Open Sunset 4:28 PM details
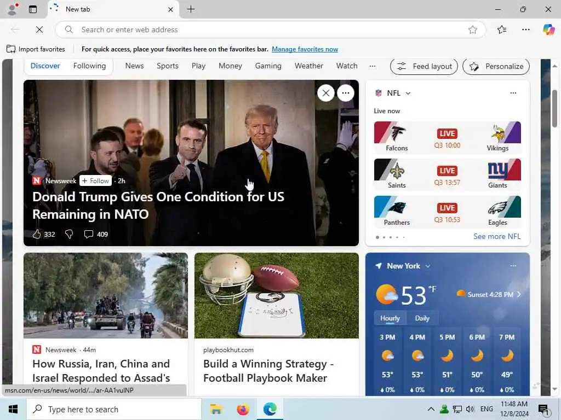This screenshot has width=561, height=420. [x=489, y=294]
